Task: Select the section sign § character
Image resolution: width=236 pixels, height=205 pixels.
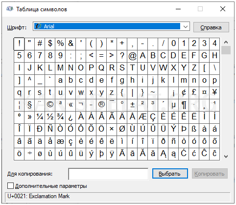Action: pos(29,105)
